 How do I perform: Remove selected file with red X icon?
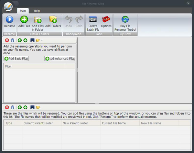click(x=7, y=107)
